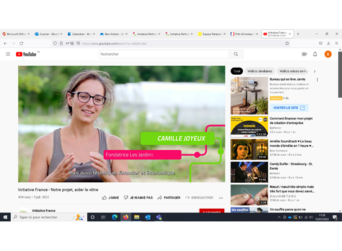Open Amélie Soundtrack video title
The height and width of the screenshot is (251, 342).
click(x=291, y=144)
